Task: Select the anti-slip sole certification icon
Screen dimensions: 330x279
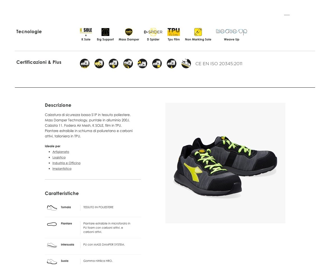Action: pyautogui.click(x=186, y=63)
